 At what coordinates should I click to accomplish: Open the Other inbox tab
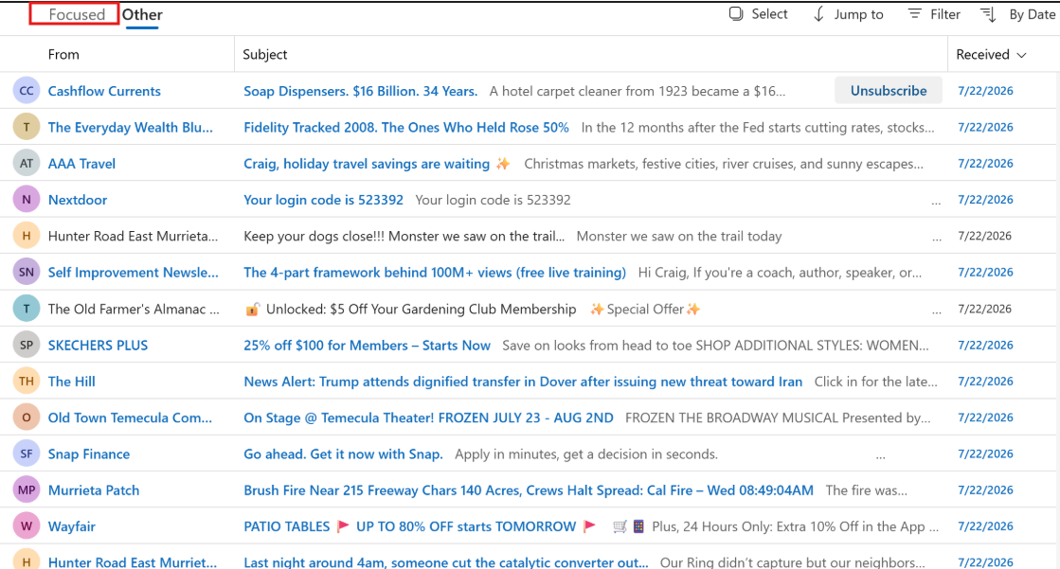pos(142,14)
